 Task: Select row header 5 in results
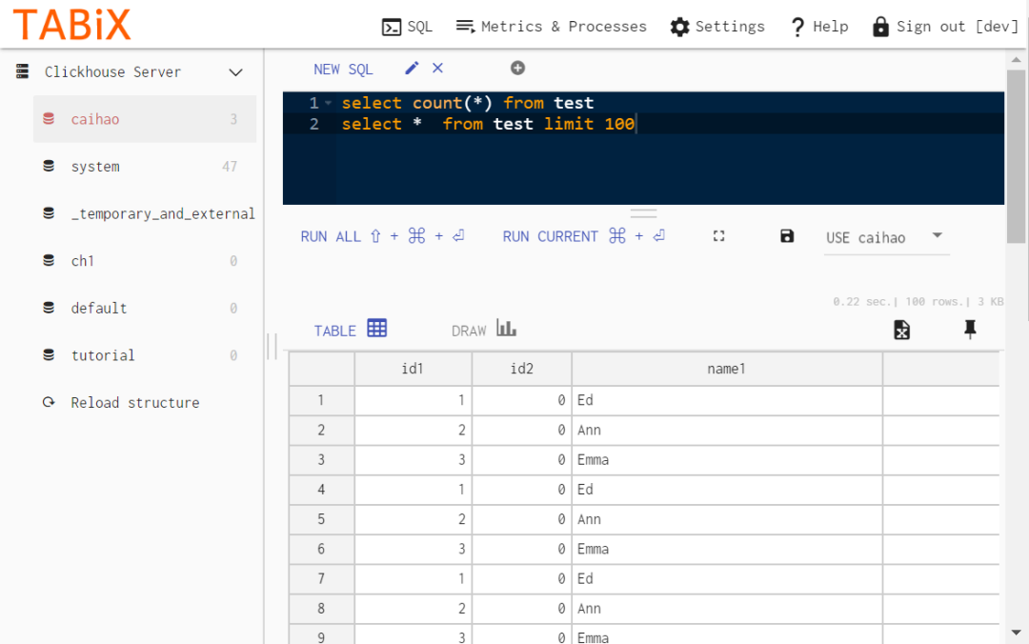pyautogui.click(x=321, y=519)
